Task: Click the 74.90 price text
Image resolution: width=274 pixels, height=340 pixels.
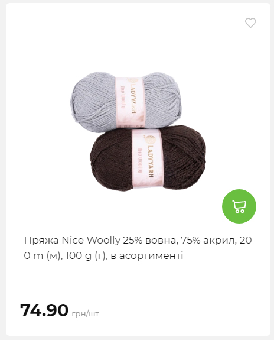Action: pos(44,310)
